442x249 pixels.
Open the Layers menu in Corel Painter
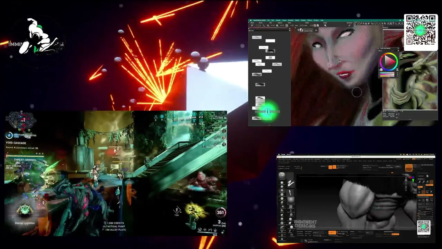284,20
